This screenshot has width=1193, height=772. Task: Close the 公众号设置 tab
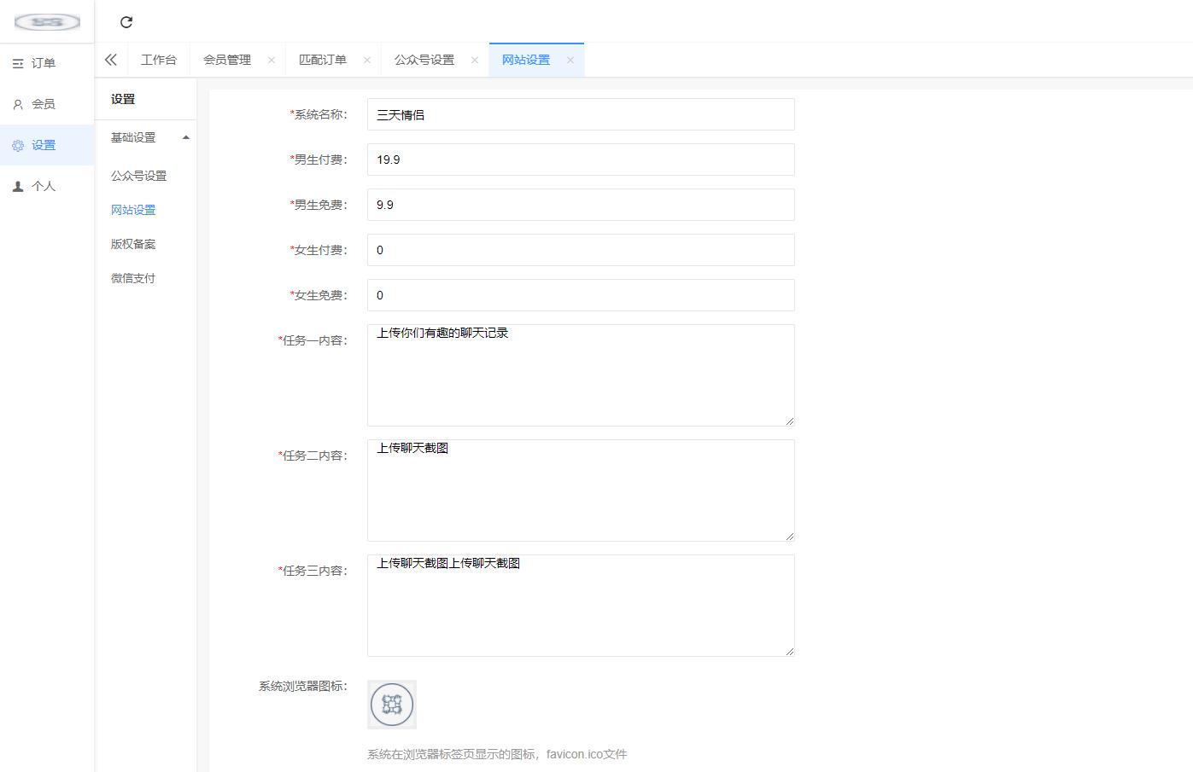[475, 60]
